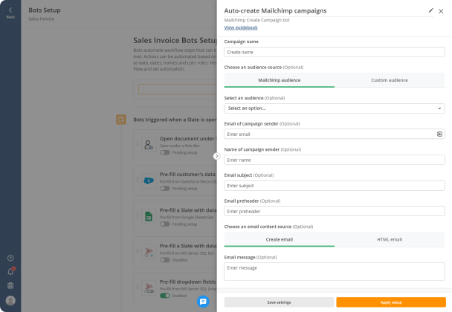Select the HTML email tab

coord(390,239)
